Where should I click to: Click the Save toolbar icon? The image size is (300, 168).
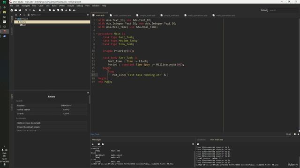click(x=20, y=10)
